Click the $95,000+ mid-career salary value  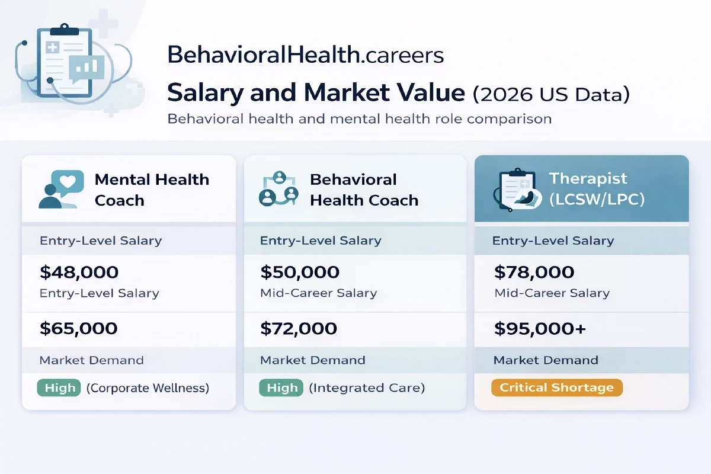[540, 328]
